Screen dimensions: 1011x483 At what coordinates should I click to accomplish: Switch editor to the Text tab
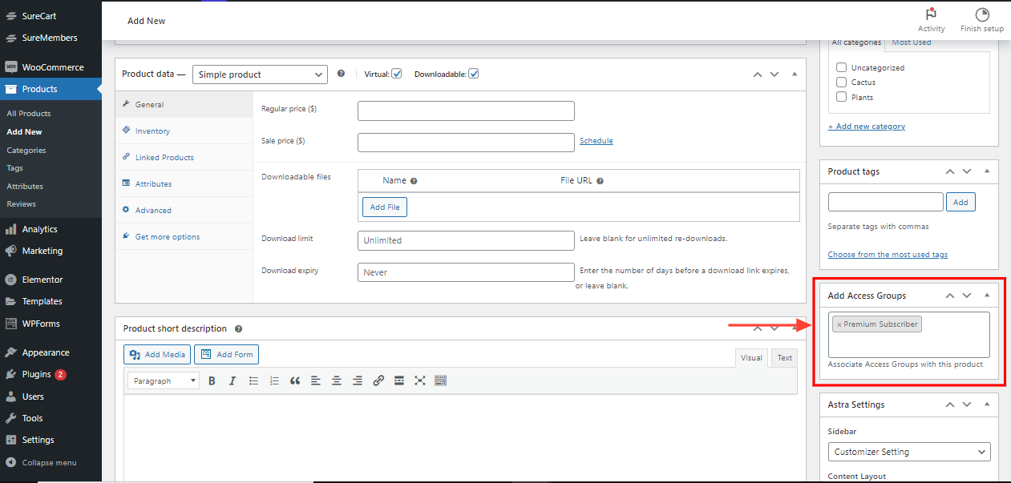pos(784,358)
